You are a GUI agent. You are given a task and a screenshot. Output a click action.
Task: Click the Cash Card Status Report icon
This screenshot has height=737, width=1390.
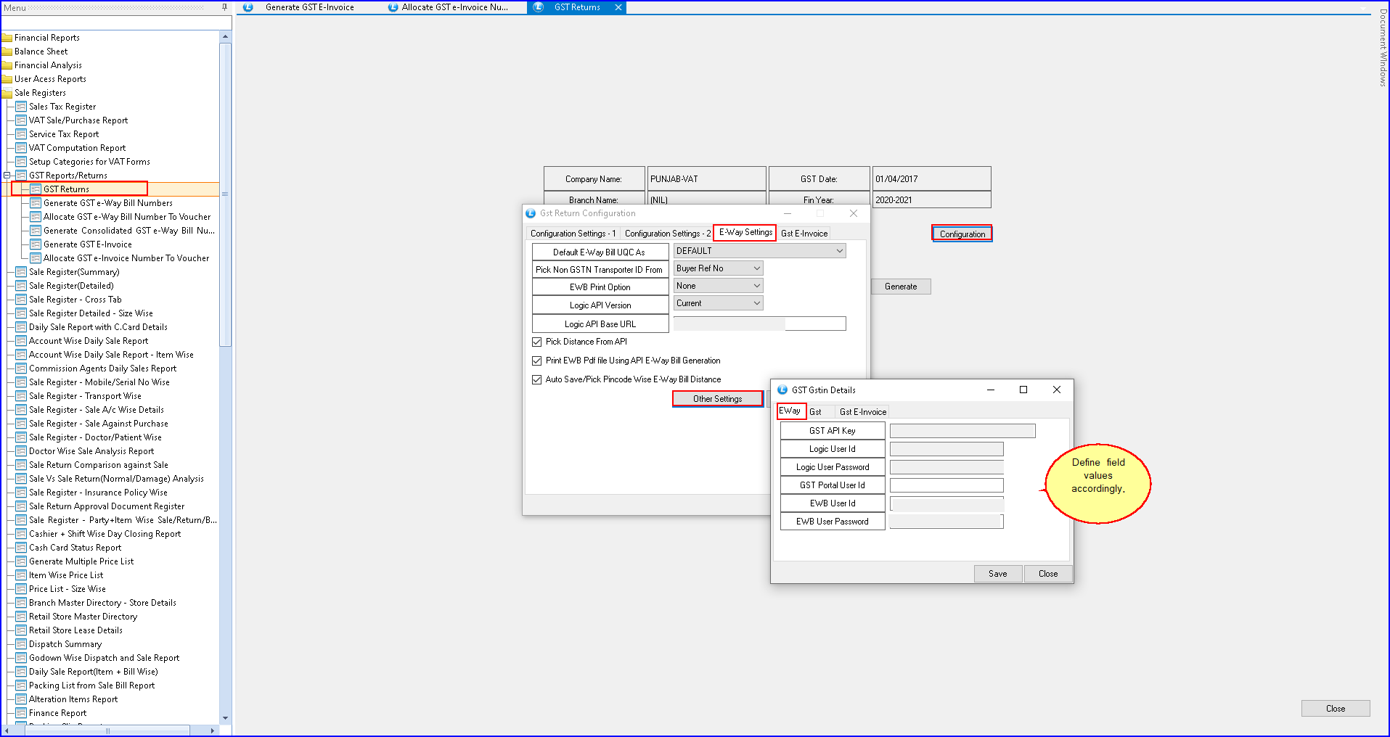coord(21,548)
